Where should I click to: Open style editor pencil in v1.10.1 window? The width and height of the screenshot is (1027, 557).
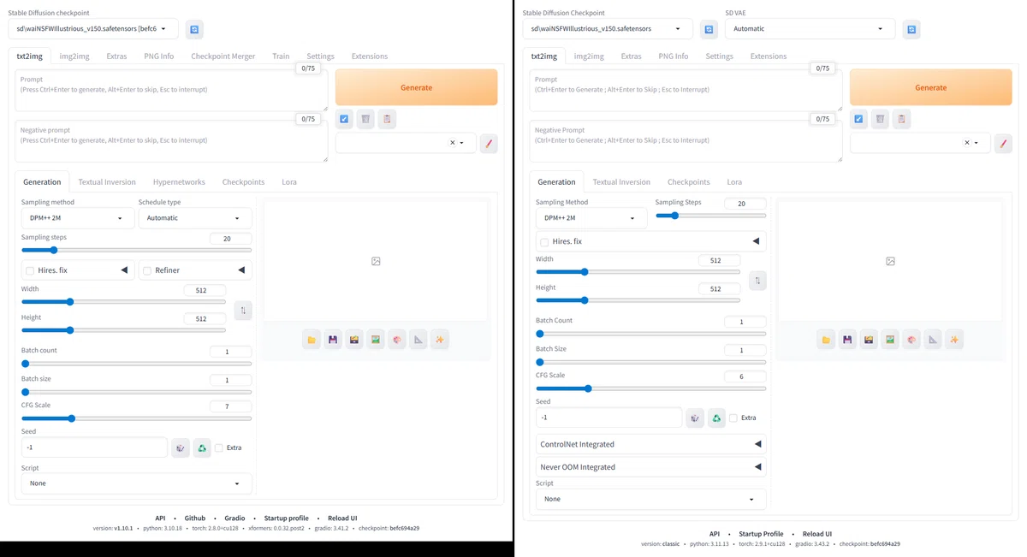489,143
